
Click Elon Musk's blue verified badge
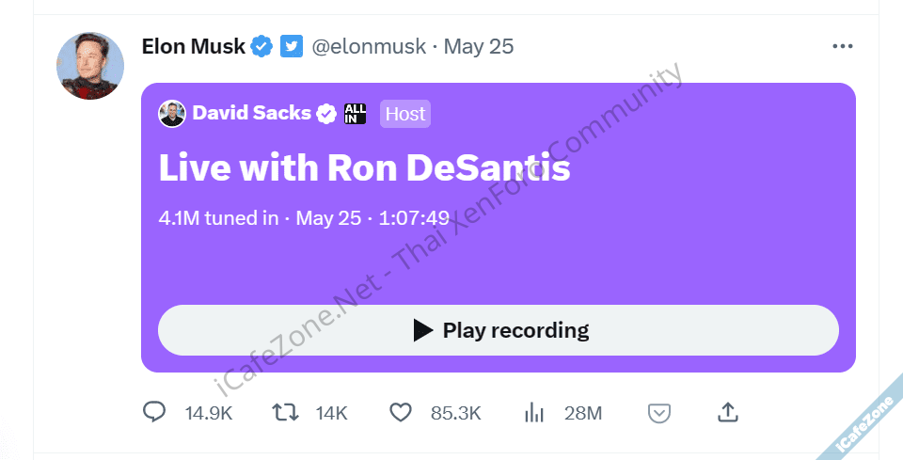point(262,46)
